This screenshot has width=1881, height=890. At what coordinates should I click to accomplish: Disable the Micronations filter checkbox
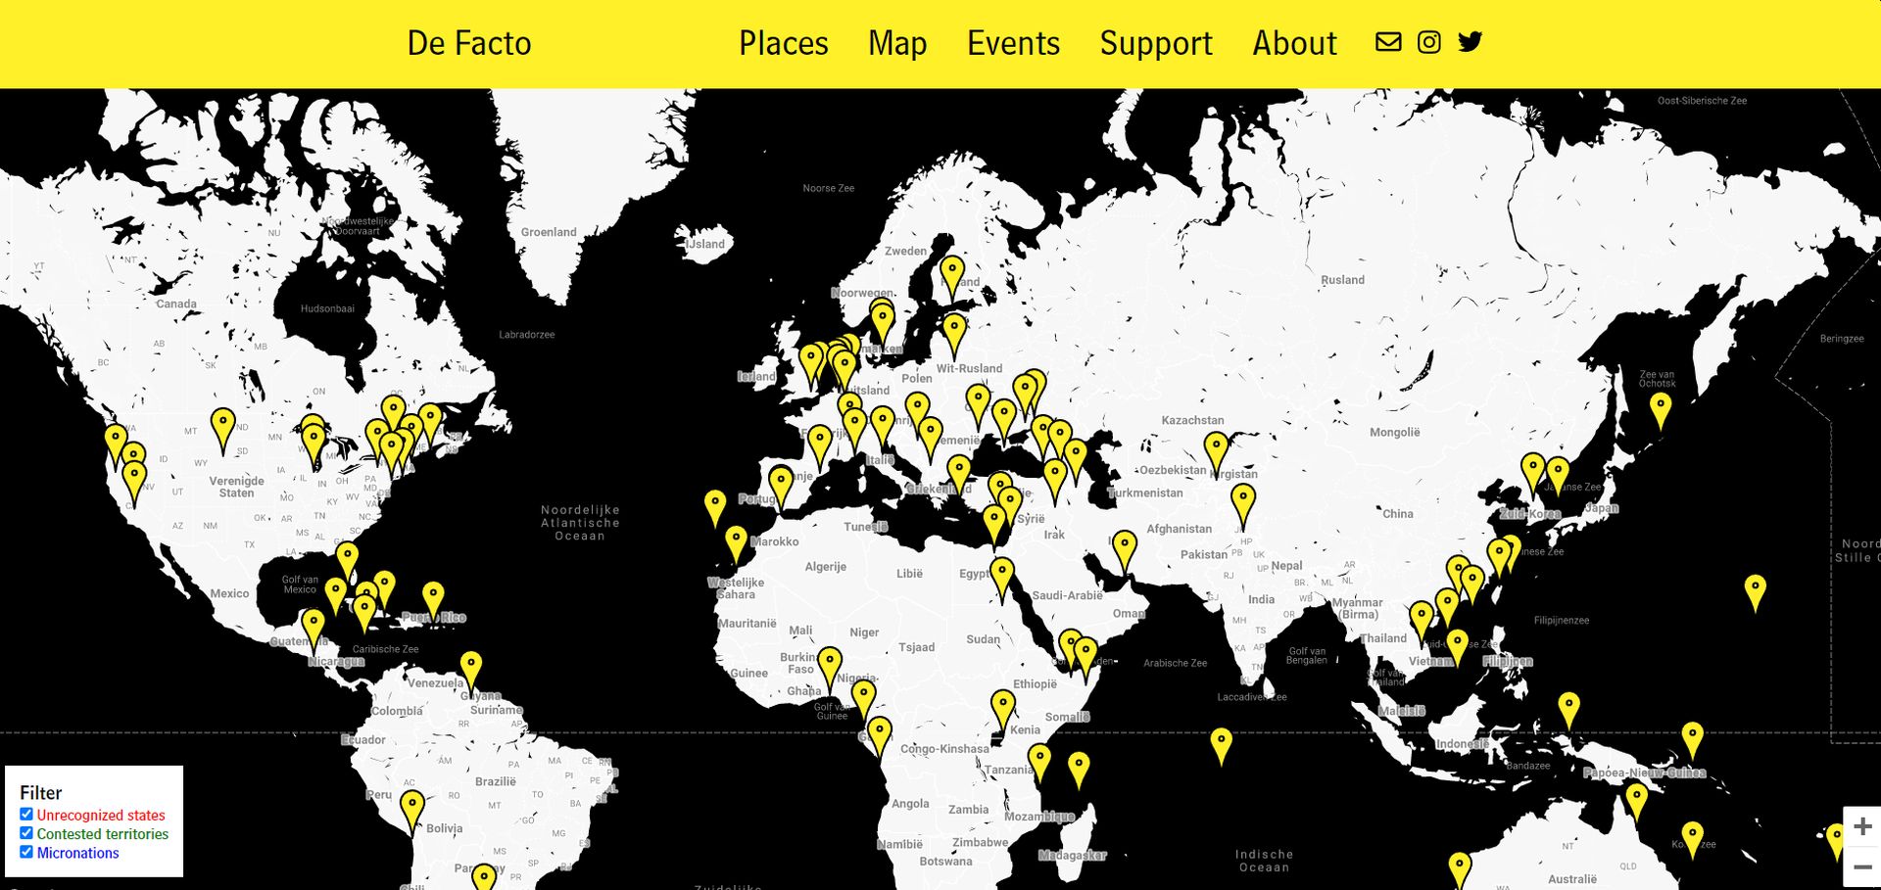[27, 852]
